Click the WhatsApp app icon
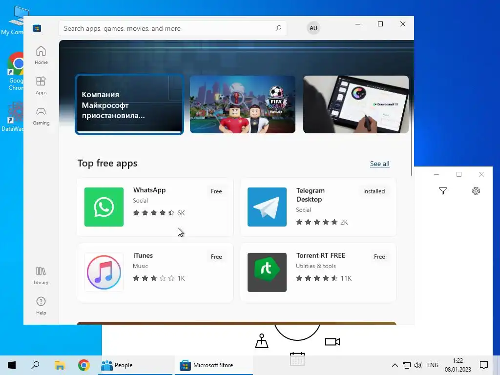 coord(104,207)
